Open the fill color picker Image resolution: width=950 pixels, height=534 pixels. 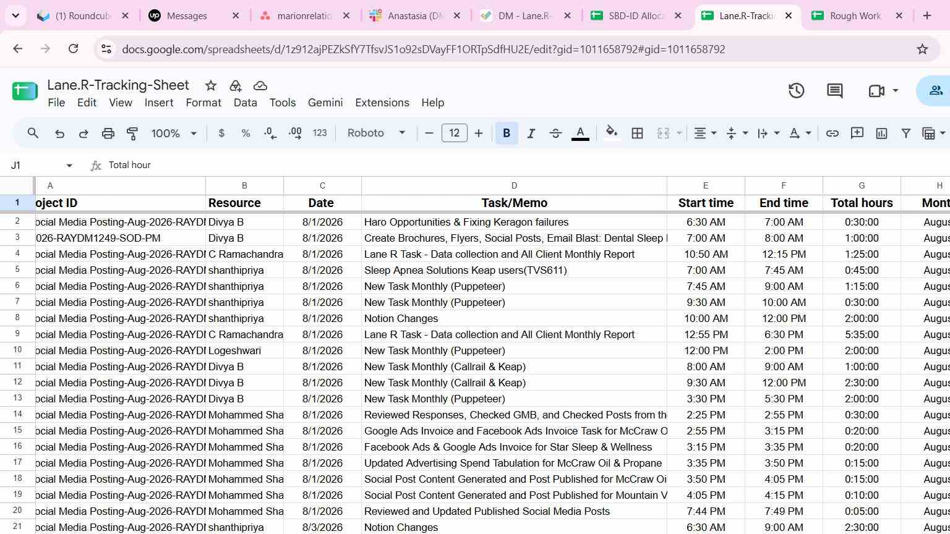612,133
